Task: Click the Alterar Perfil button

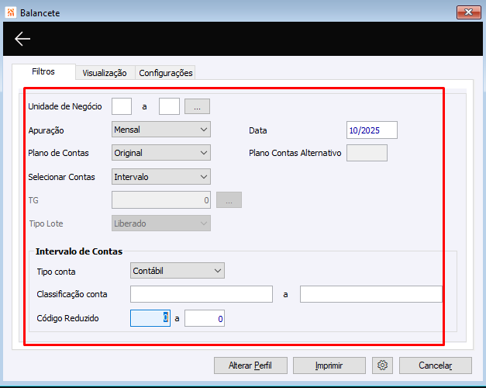Action: [250, 365]
